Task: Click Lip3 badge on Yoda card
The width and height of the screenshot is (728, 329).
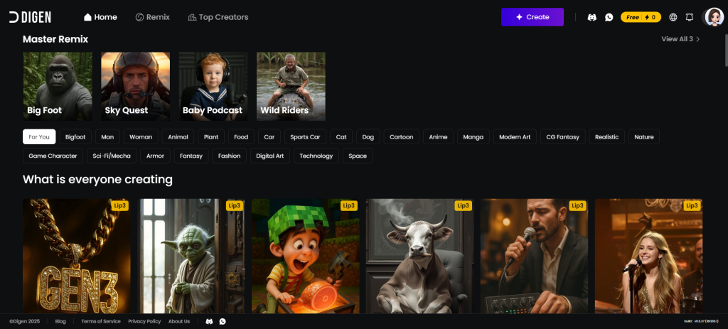Action: [235, 205]
